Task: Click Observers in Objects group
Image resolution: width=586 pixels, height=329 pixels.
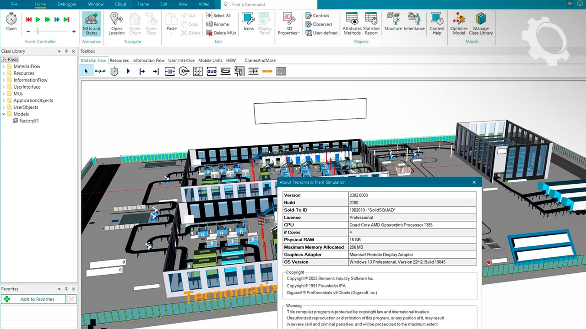Action: pyautogui.click(x=319, y=24)
